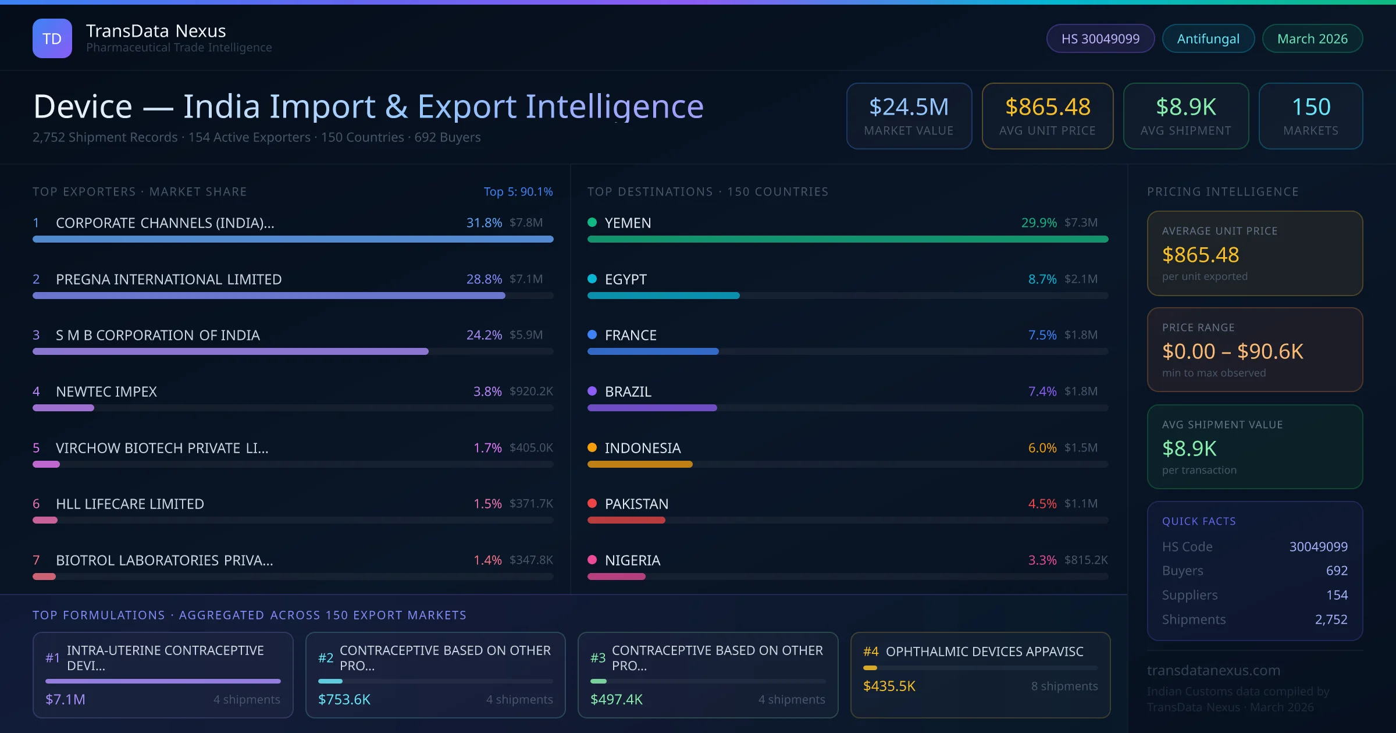This screenshot has width=1396, height=733.
Task: Click the Egypt destination marker dot
Action: [592, 279]
